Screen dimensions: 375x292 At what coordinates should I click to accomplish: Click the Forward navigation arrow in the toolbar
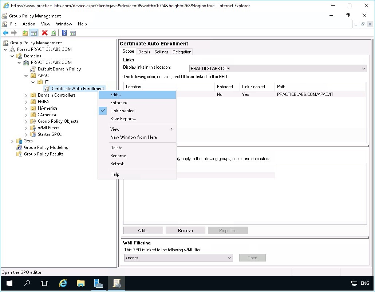[13, 33]
